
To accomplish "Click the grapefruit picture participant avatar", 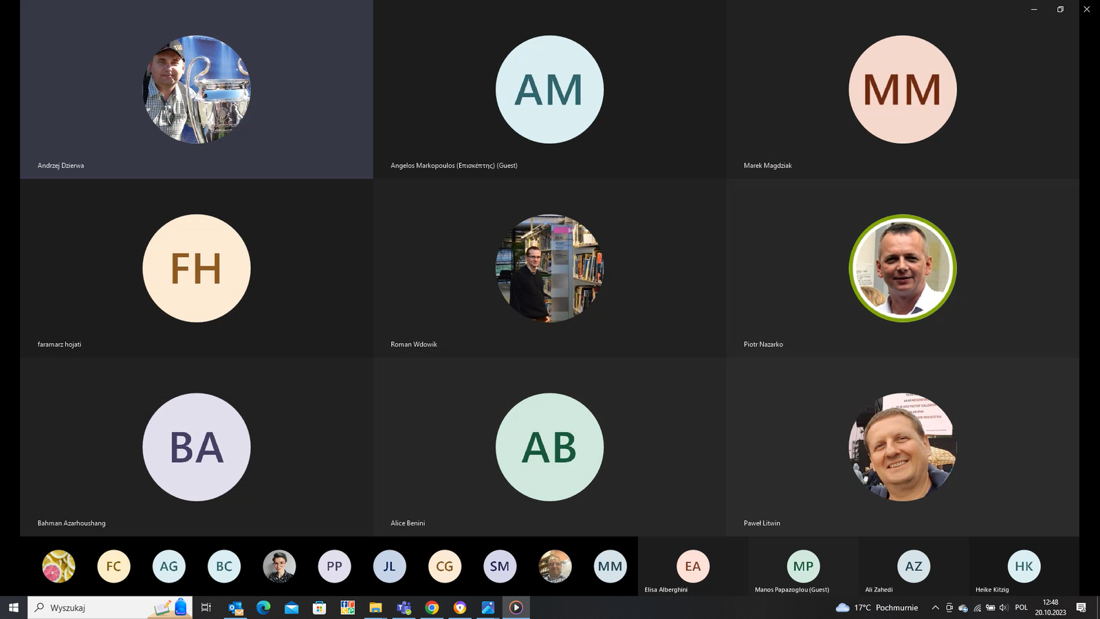I will tap(58, 566).
